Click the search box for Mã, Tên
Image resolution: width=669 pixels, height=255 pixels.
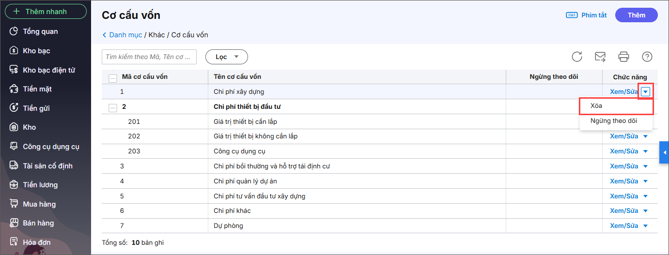coord(149,57)
